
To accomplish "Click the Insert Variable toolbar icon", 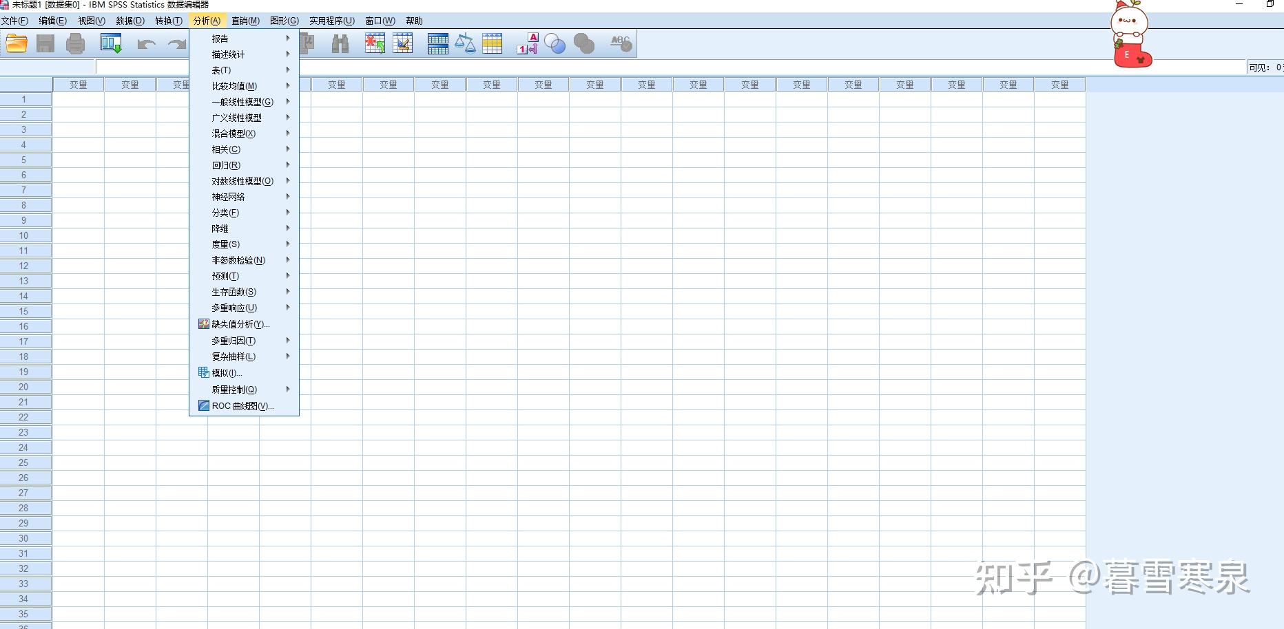I will click(x=403, y=43).
